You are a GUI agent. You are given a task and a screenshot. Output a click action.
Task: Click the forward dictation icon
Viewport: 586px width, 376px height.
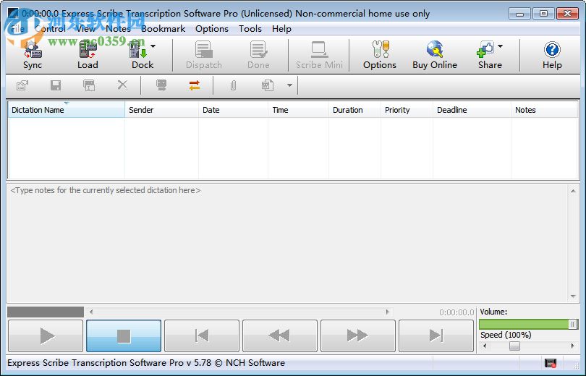pos(161,85)
